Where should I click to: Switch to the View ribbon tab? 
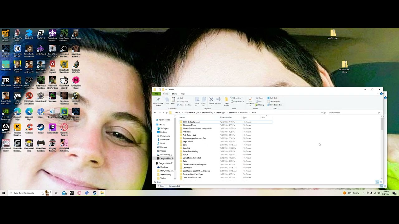click(183, 94)
